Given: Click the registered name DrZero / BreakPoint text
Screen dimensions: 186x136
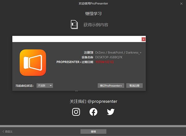Looking at the screenshot, I should pyautogui.click(x=118, y=53).
